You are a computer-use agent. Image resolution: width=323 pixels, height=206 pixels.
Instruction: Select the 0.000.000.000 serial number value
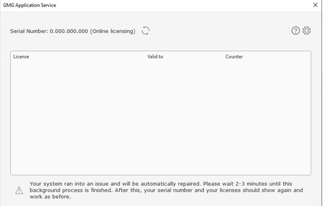pyautogui.click(x=69, y=31)
